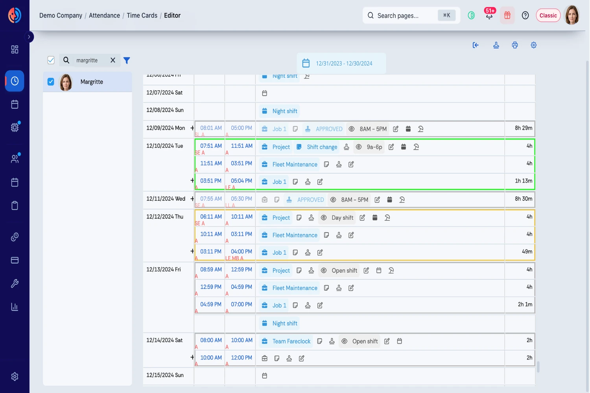The height and width of the screenshot is (393, 590).
Task: Click the approval stamp icon in top toolbar
Action: point(496,45)
